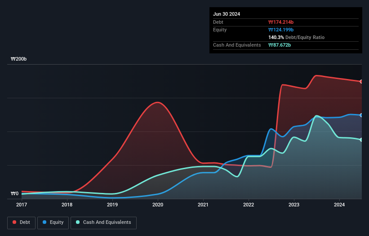This screenshot has height=236, width=369.
Task: Click the 2018 x-axis label
Action: [x=67, y=205]
